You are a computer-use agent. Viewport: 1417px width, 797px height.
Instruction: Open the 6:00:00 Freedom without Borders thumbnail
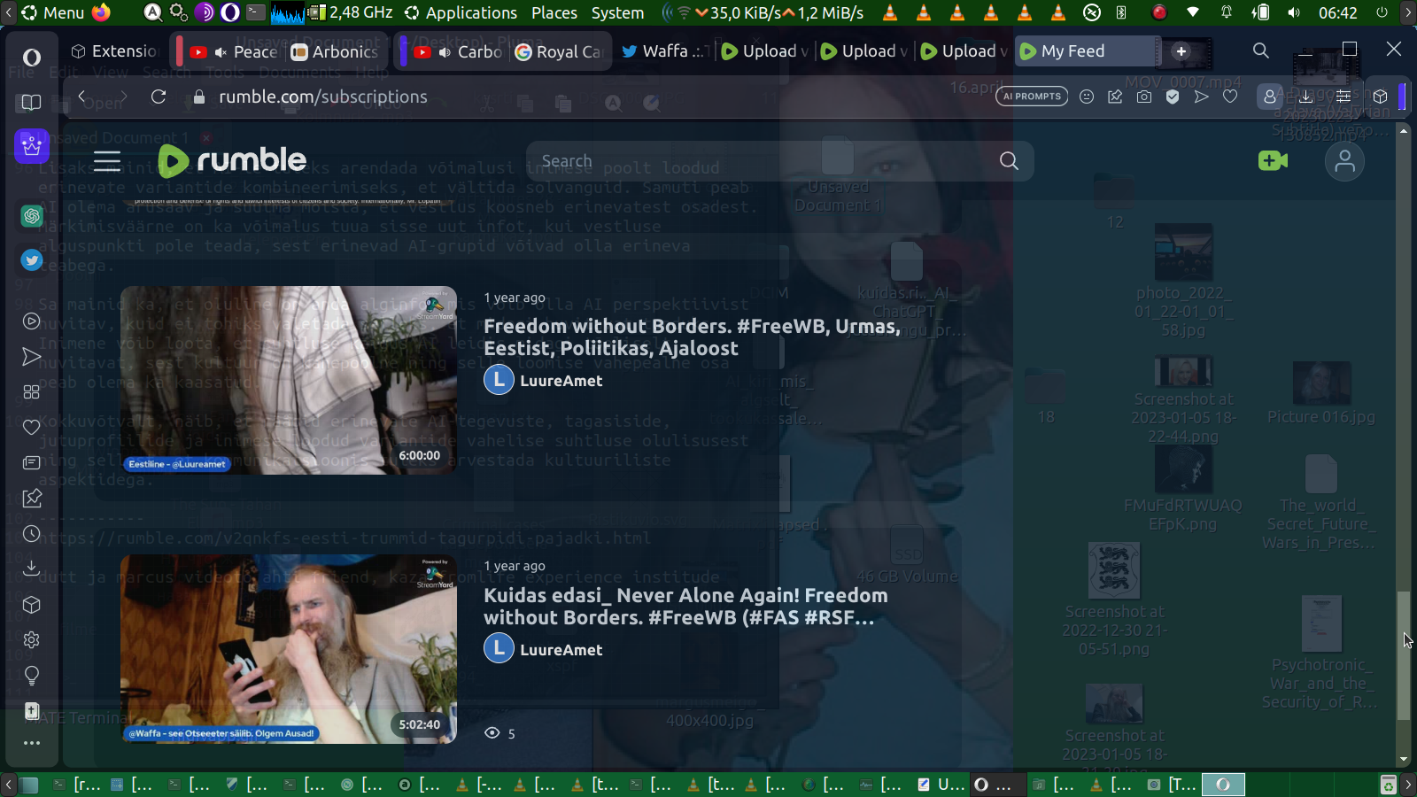click(x=289, y=380)
